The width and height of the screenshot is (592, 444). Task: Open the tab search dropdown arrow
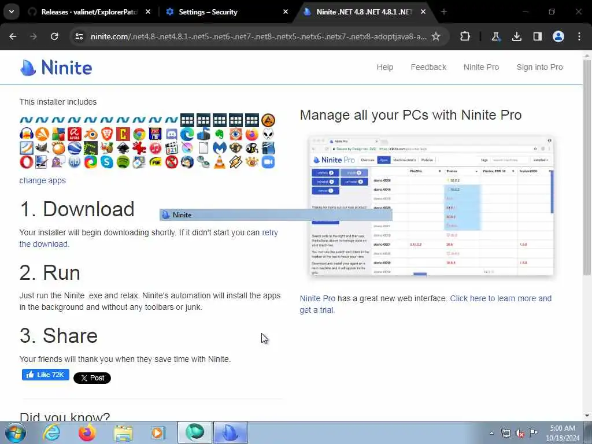click(12, 12)
